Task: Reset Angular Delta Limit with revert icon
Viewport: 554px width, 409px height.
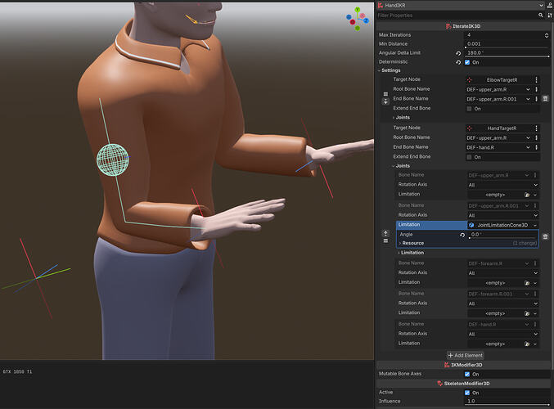Action: coord(459,53)
